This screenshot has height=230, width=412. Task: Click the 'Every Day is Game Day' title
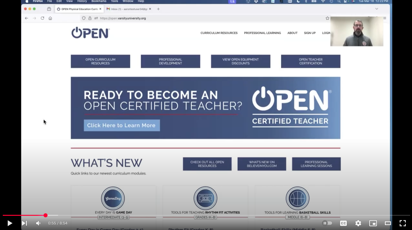(113, 213)
